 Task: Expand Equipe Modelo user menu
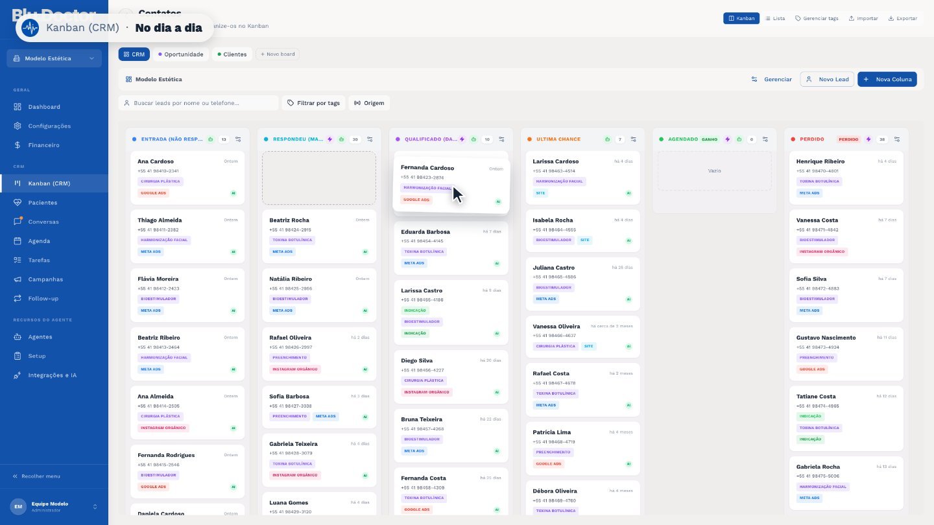[x=54, y=506]
